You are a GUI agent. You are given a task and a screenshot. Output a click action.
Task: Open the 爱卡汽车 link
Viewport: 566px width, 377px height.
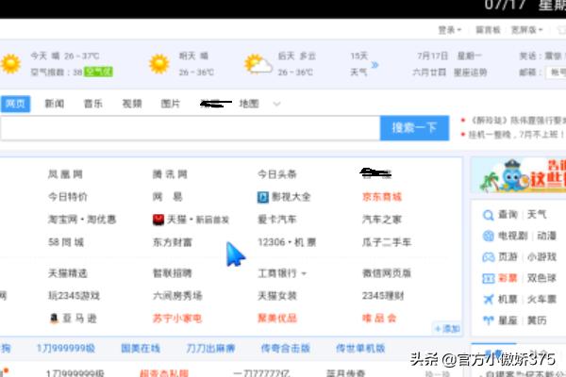276,220
